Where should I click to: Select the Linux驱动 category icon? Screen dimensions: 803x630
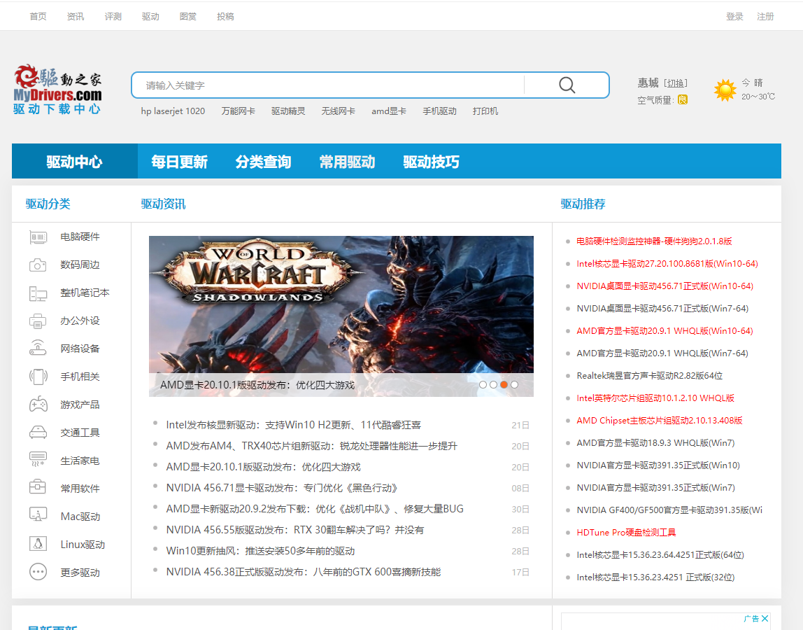[x=38, y=544]
